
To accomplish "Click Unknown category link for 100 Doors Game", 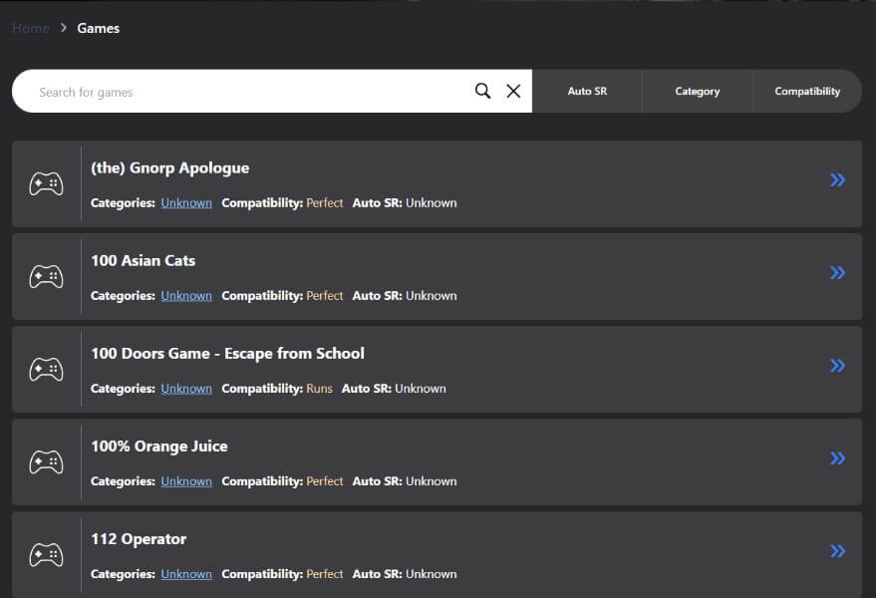I will (x=186, y=389).
